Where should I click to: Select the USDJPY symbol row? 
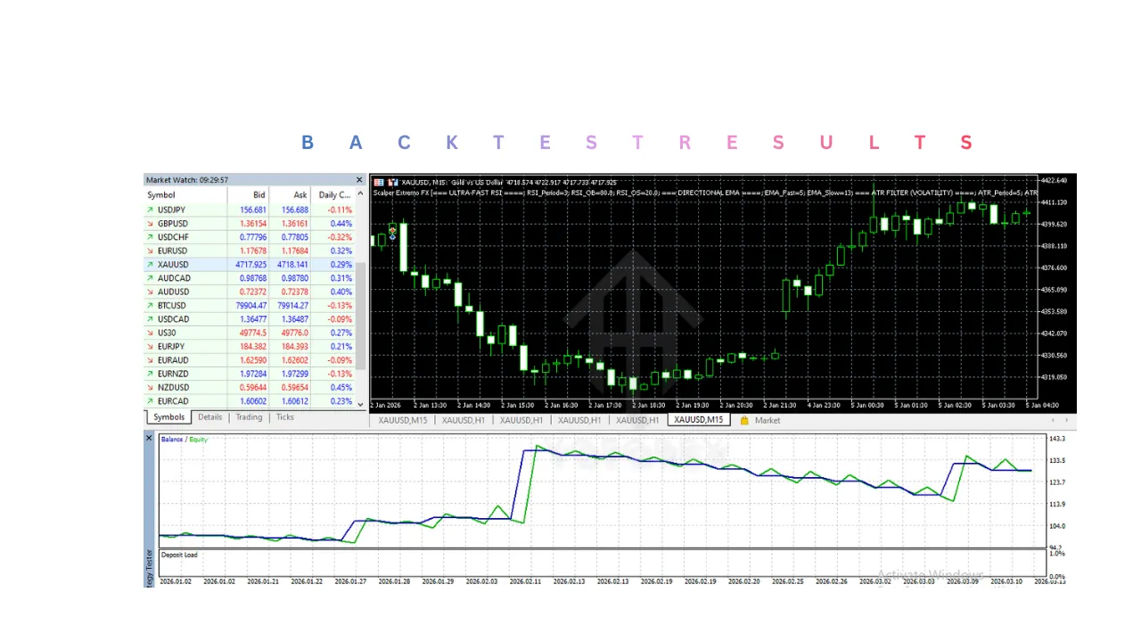pos(250,210)
